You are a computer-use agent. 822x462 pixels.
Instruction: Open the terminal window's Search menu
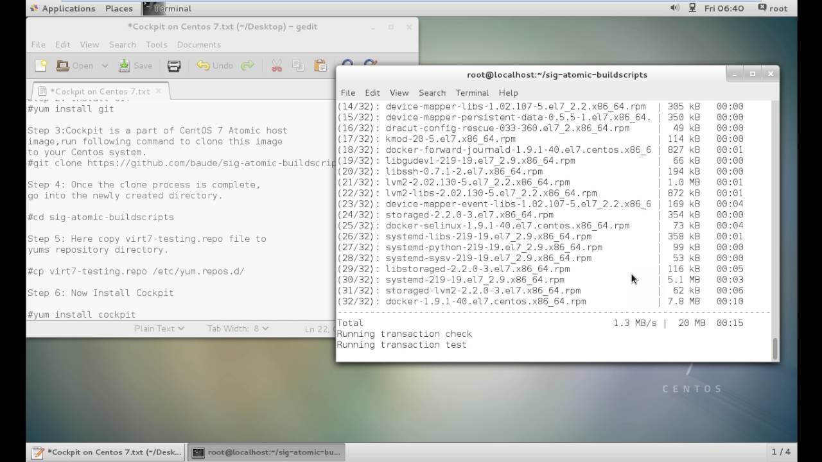point(432,92)
